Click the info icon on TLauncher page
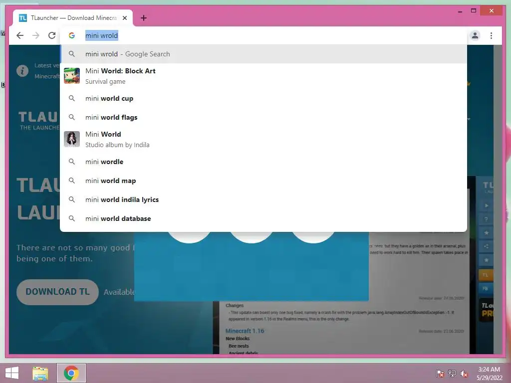511x383 pixels. point(22,71)
